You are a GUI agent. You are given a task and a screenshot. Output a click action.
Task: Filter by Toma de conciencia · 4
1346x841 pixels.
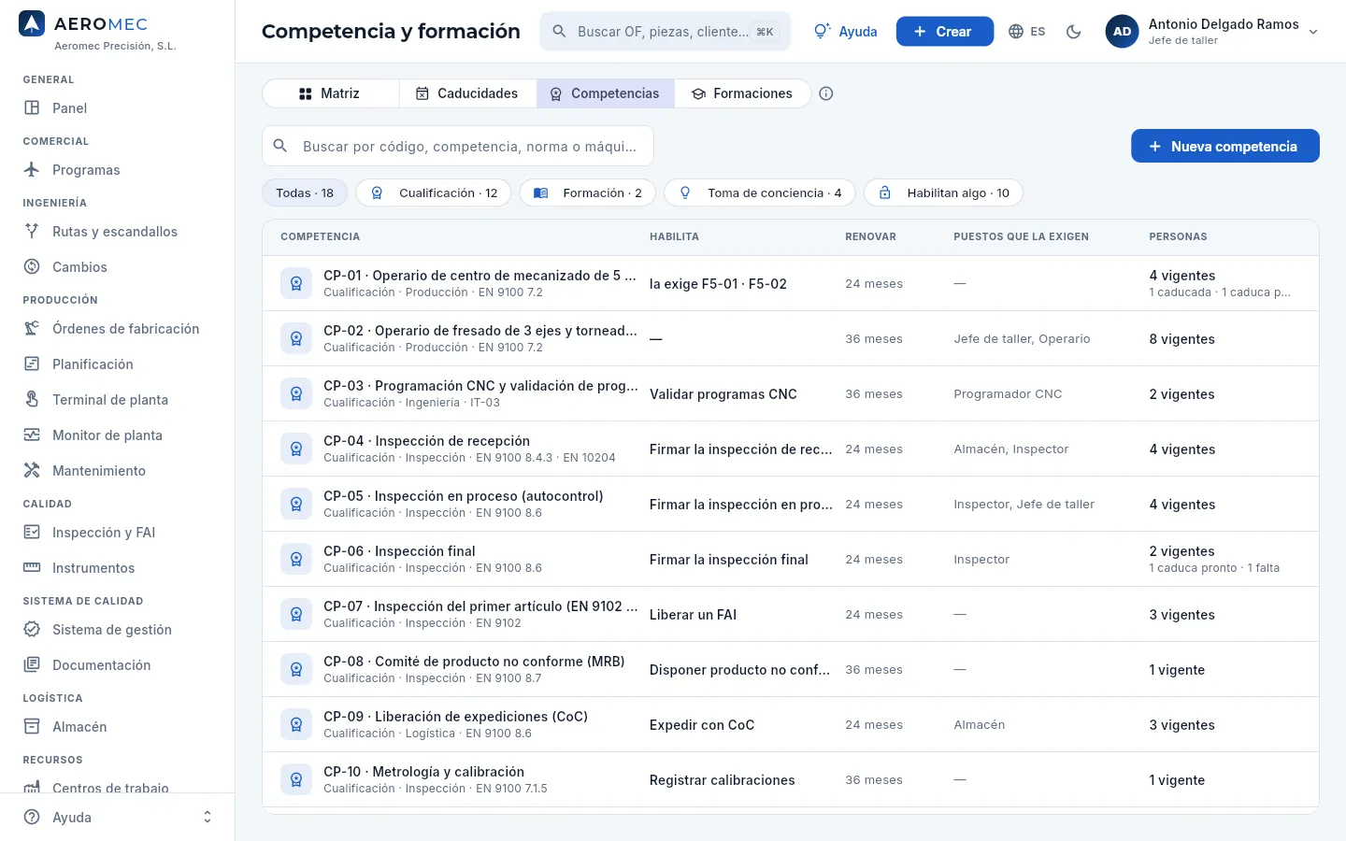tap(760, 193)
